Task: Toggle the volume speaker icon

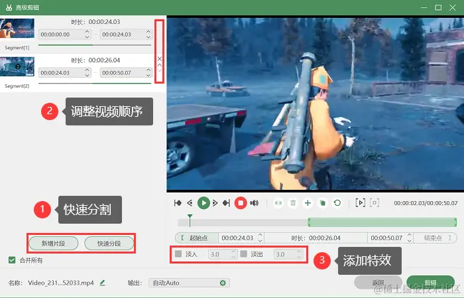Action: [254, 203]
